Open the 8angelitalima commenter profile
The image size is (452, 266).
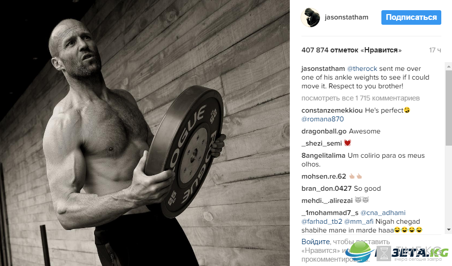pos(323,155)
